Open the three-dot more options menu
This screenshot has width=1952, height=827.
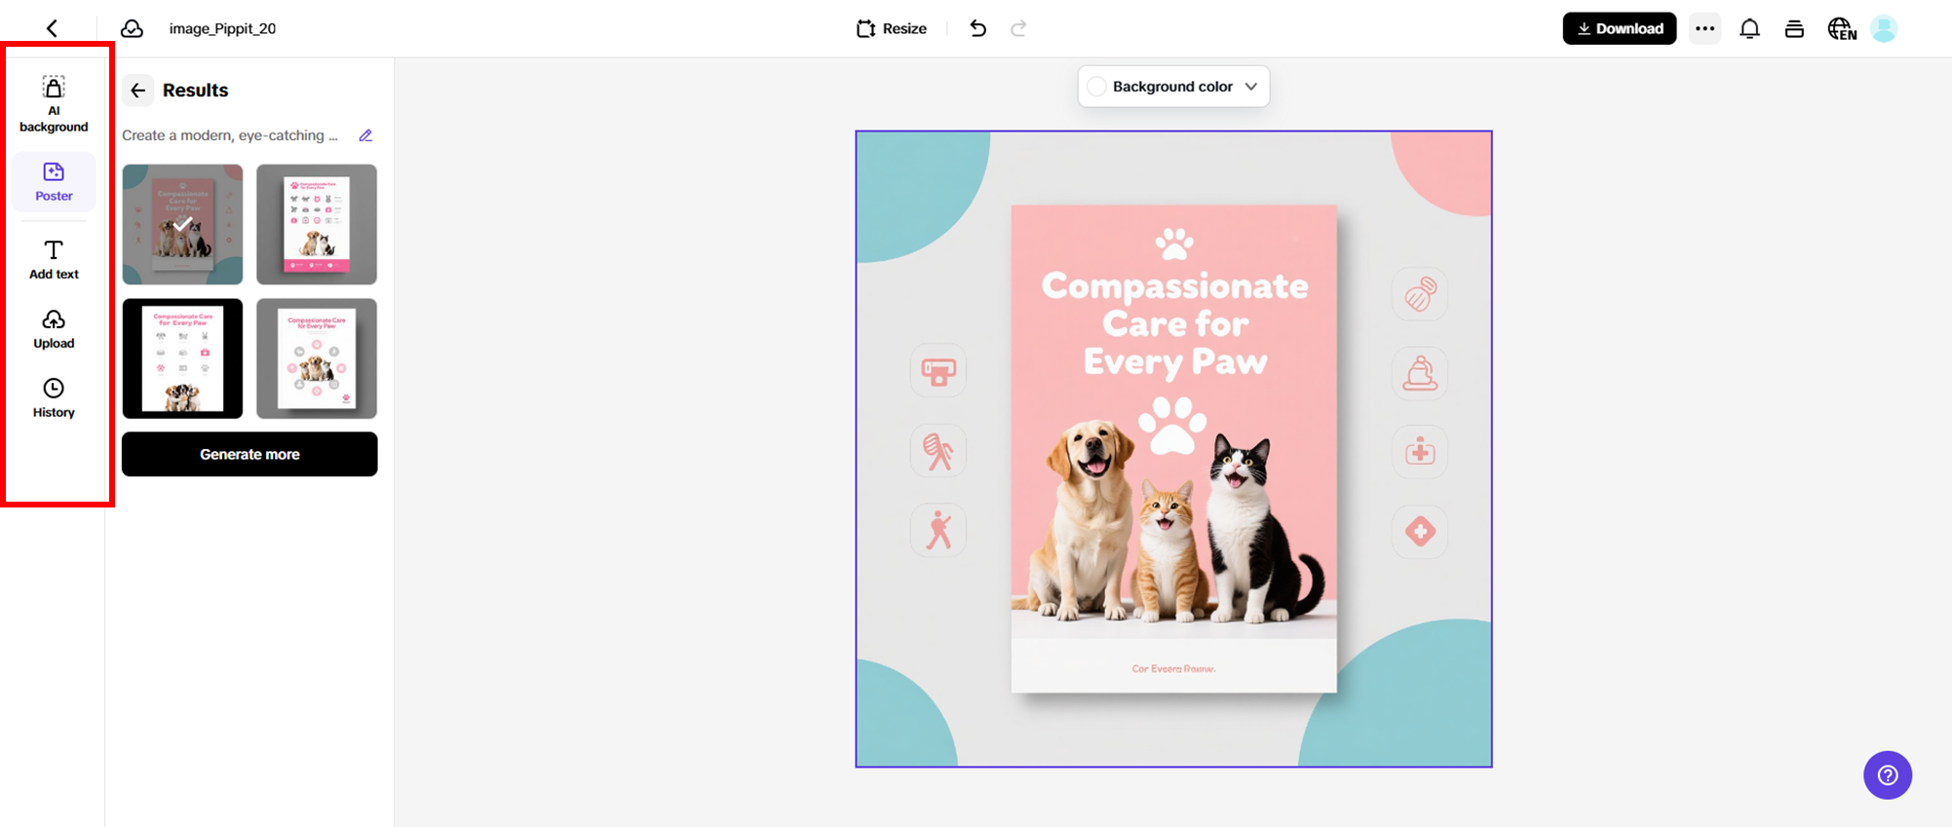pos(1704,28)
